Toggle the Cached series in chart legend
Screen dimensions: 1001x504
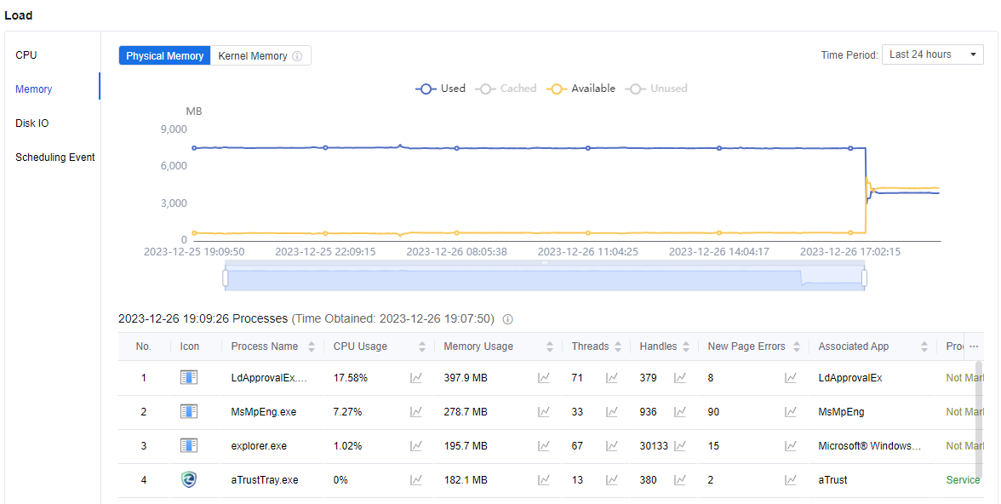click(x=506, y=89)
